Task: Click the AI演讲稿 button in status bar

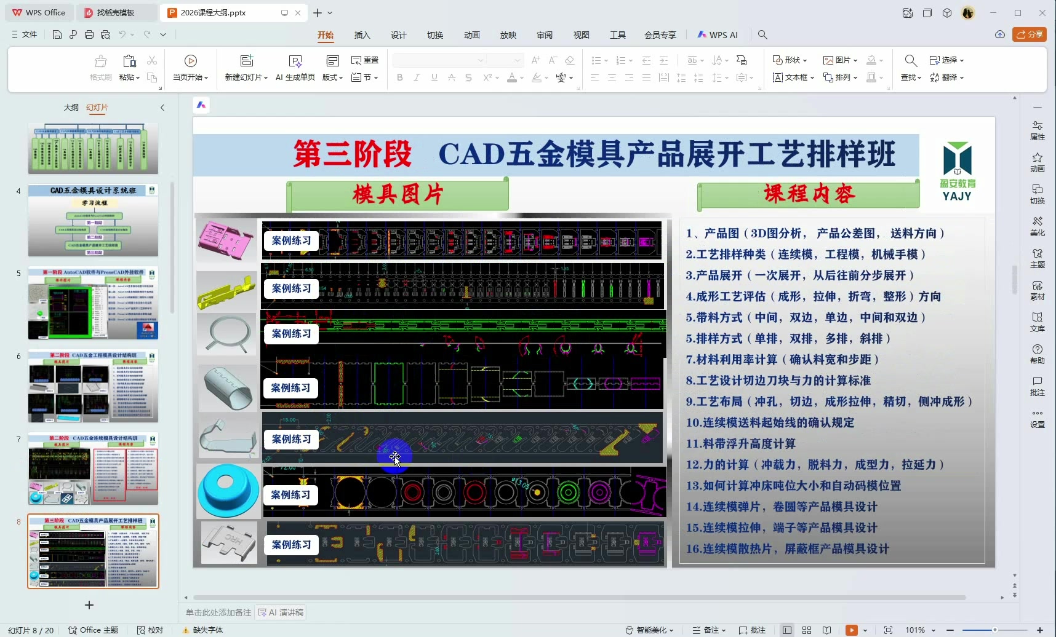Action: 281,612
